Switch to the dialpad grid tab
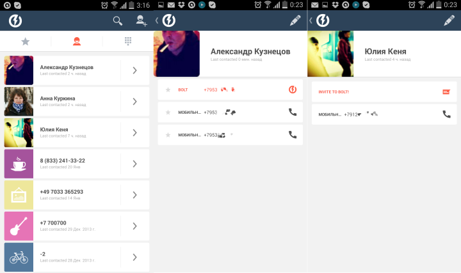This screenshot has height=273, width=461. [128, 41]
